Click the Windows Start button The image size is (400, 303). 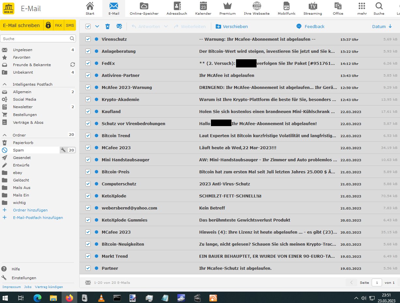coord(5,298)
